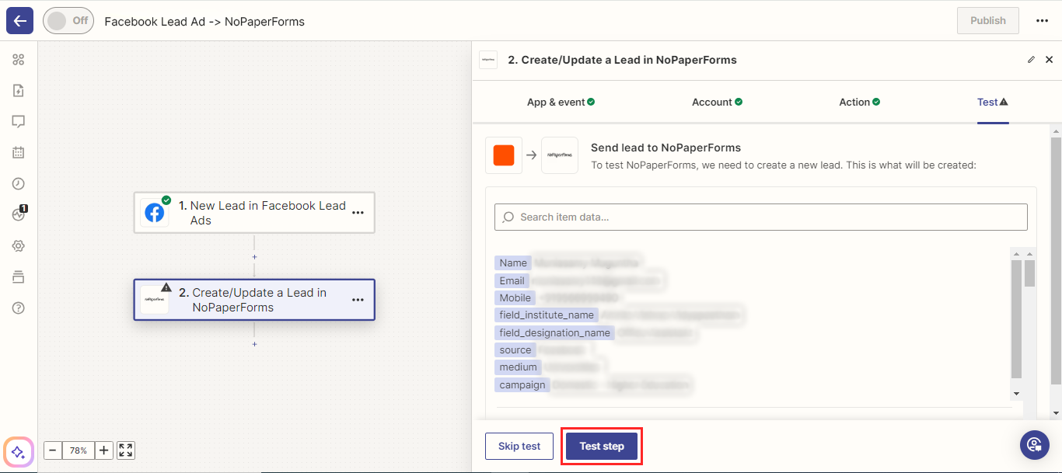Click the field_institute_name label
This screenshot has width=1062, height=473.
click(x=547, y=315)
